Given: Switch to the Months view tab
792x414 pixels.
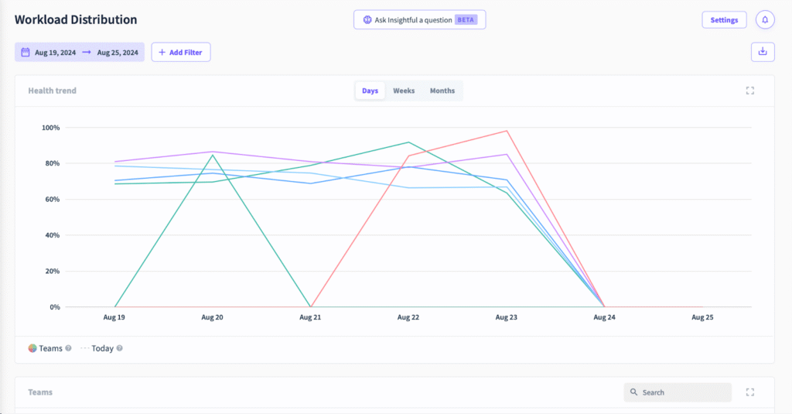Looking at the screenshot, I should point(442,91).
